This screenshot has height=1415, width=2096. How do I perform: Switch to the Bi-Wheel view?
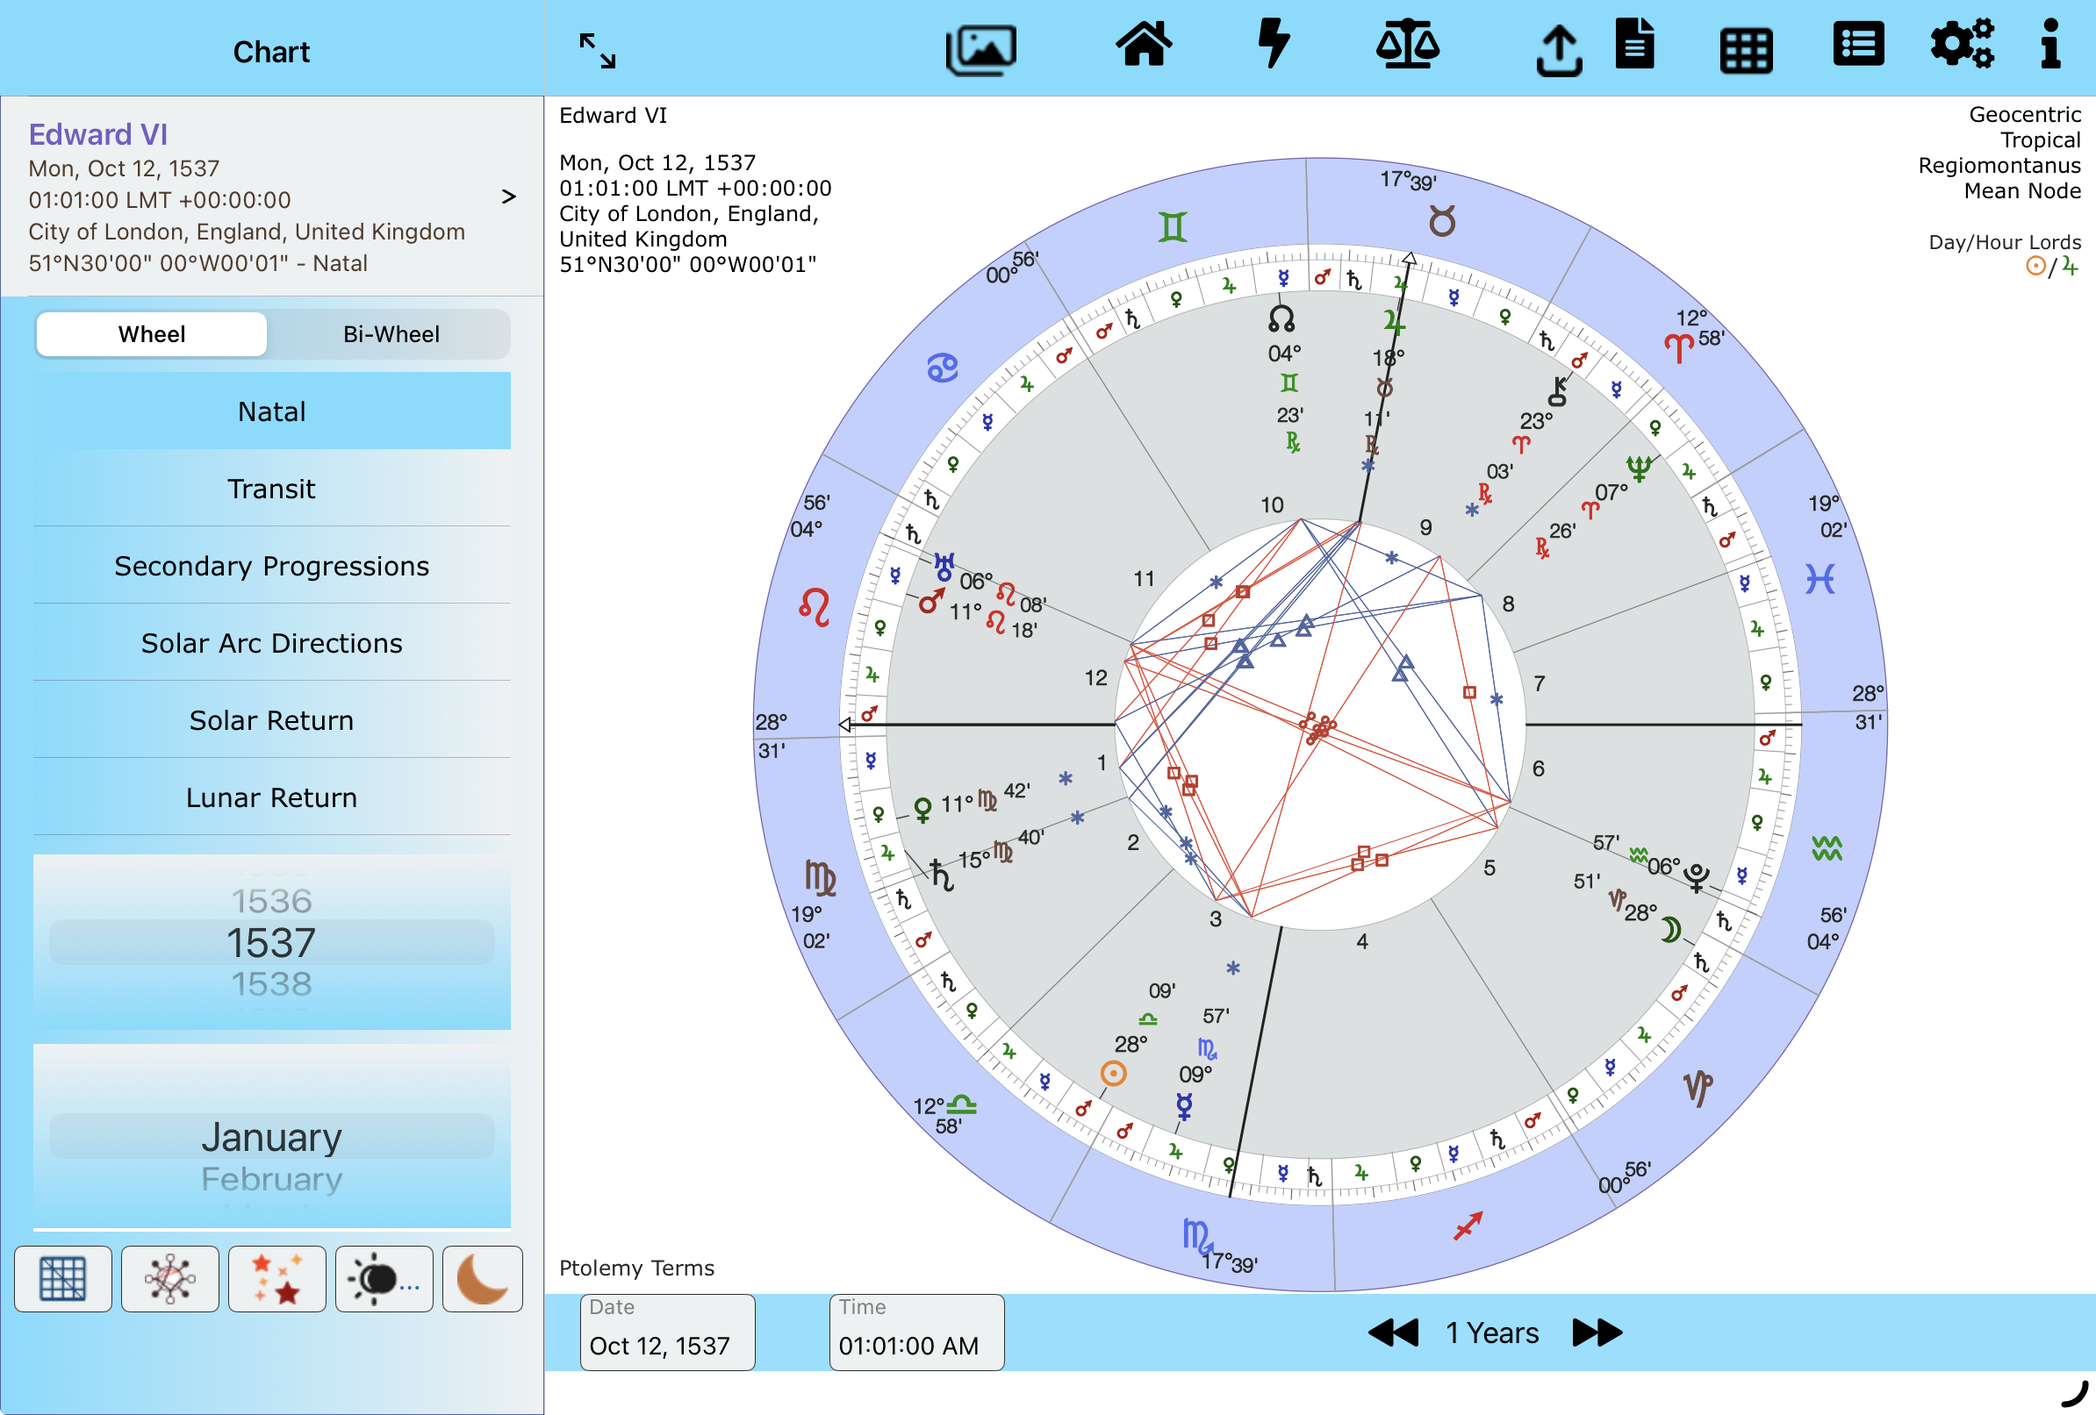tap(391, 334)
